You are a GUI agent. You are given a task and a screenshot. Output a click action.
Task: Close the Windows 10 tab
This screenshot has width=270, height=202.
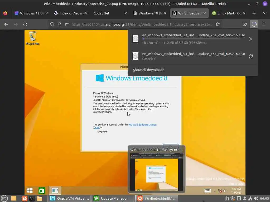click(x=165, y=13)
